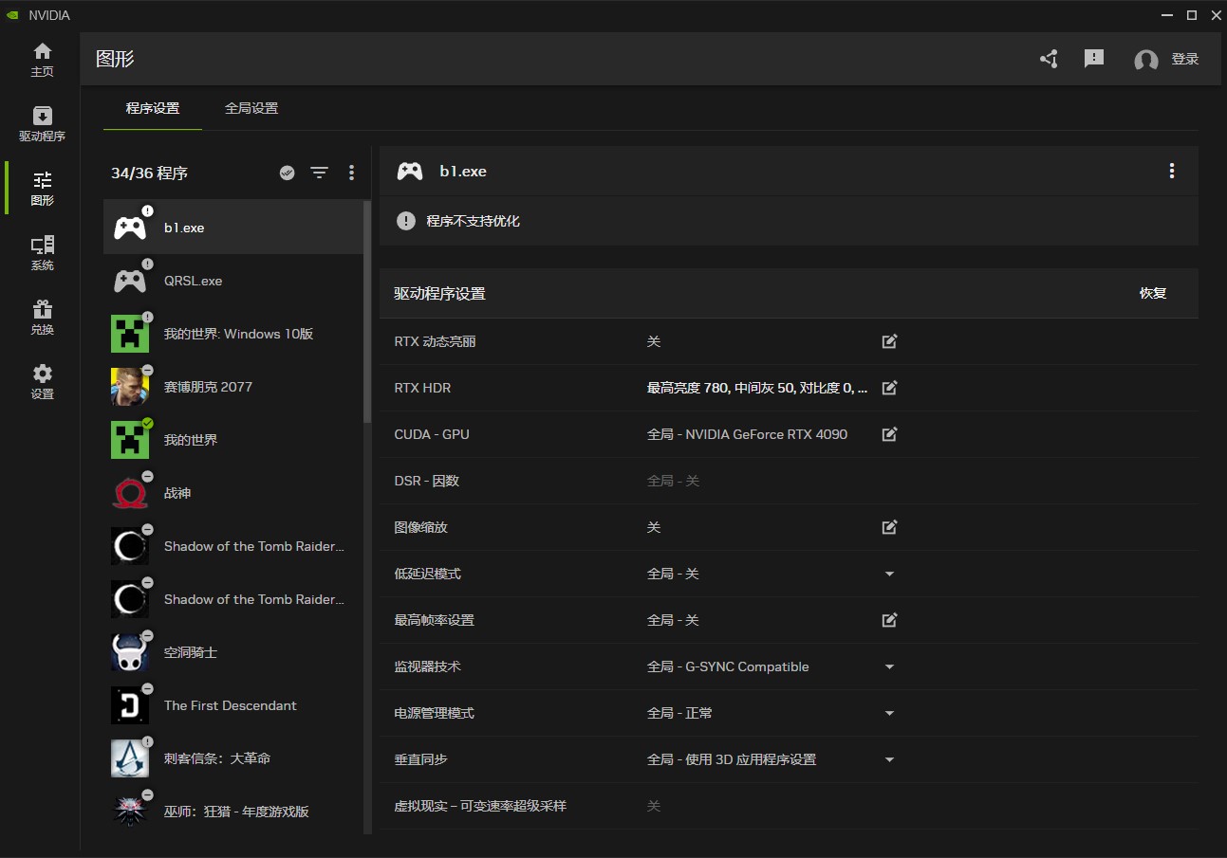
Task: Click 全局 - G-SYNC Compatible value
Action: [728, 666]
